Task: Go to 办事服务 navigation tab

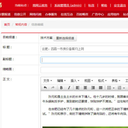Action: click(51, 14)
